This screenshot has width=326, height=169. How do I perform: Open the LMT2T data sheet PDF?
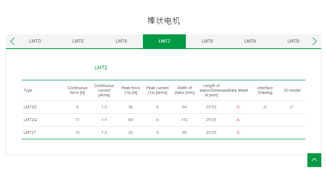[x=238, y=132]
